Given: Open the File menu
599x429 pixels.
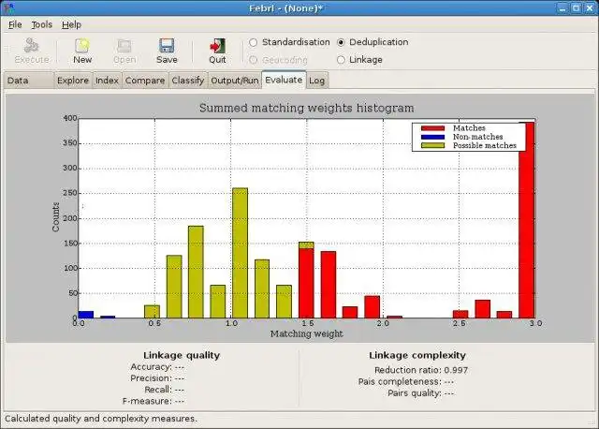Looking at the screenshot, I should click(x=15, y=25).
